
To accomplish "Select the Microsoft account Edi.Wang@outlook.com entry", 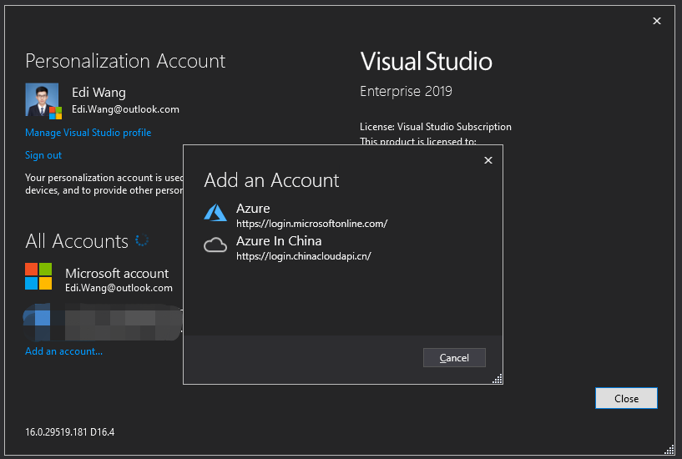I will click(117, 280).
